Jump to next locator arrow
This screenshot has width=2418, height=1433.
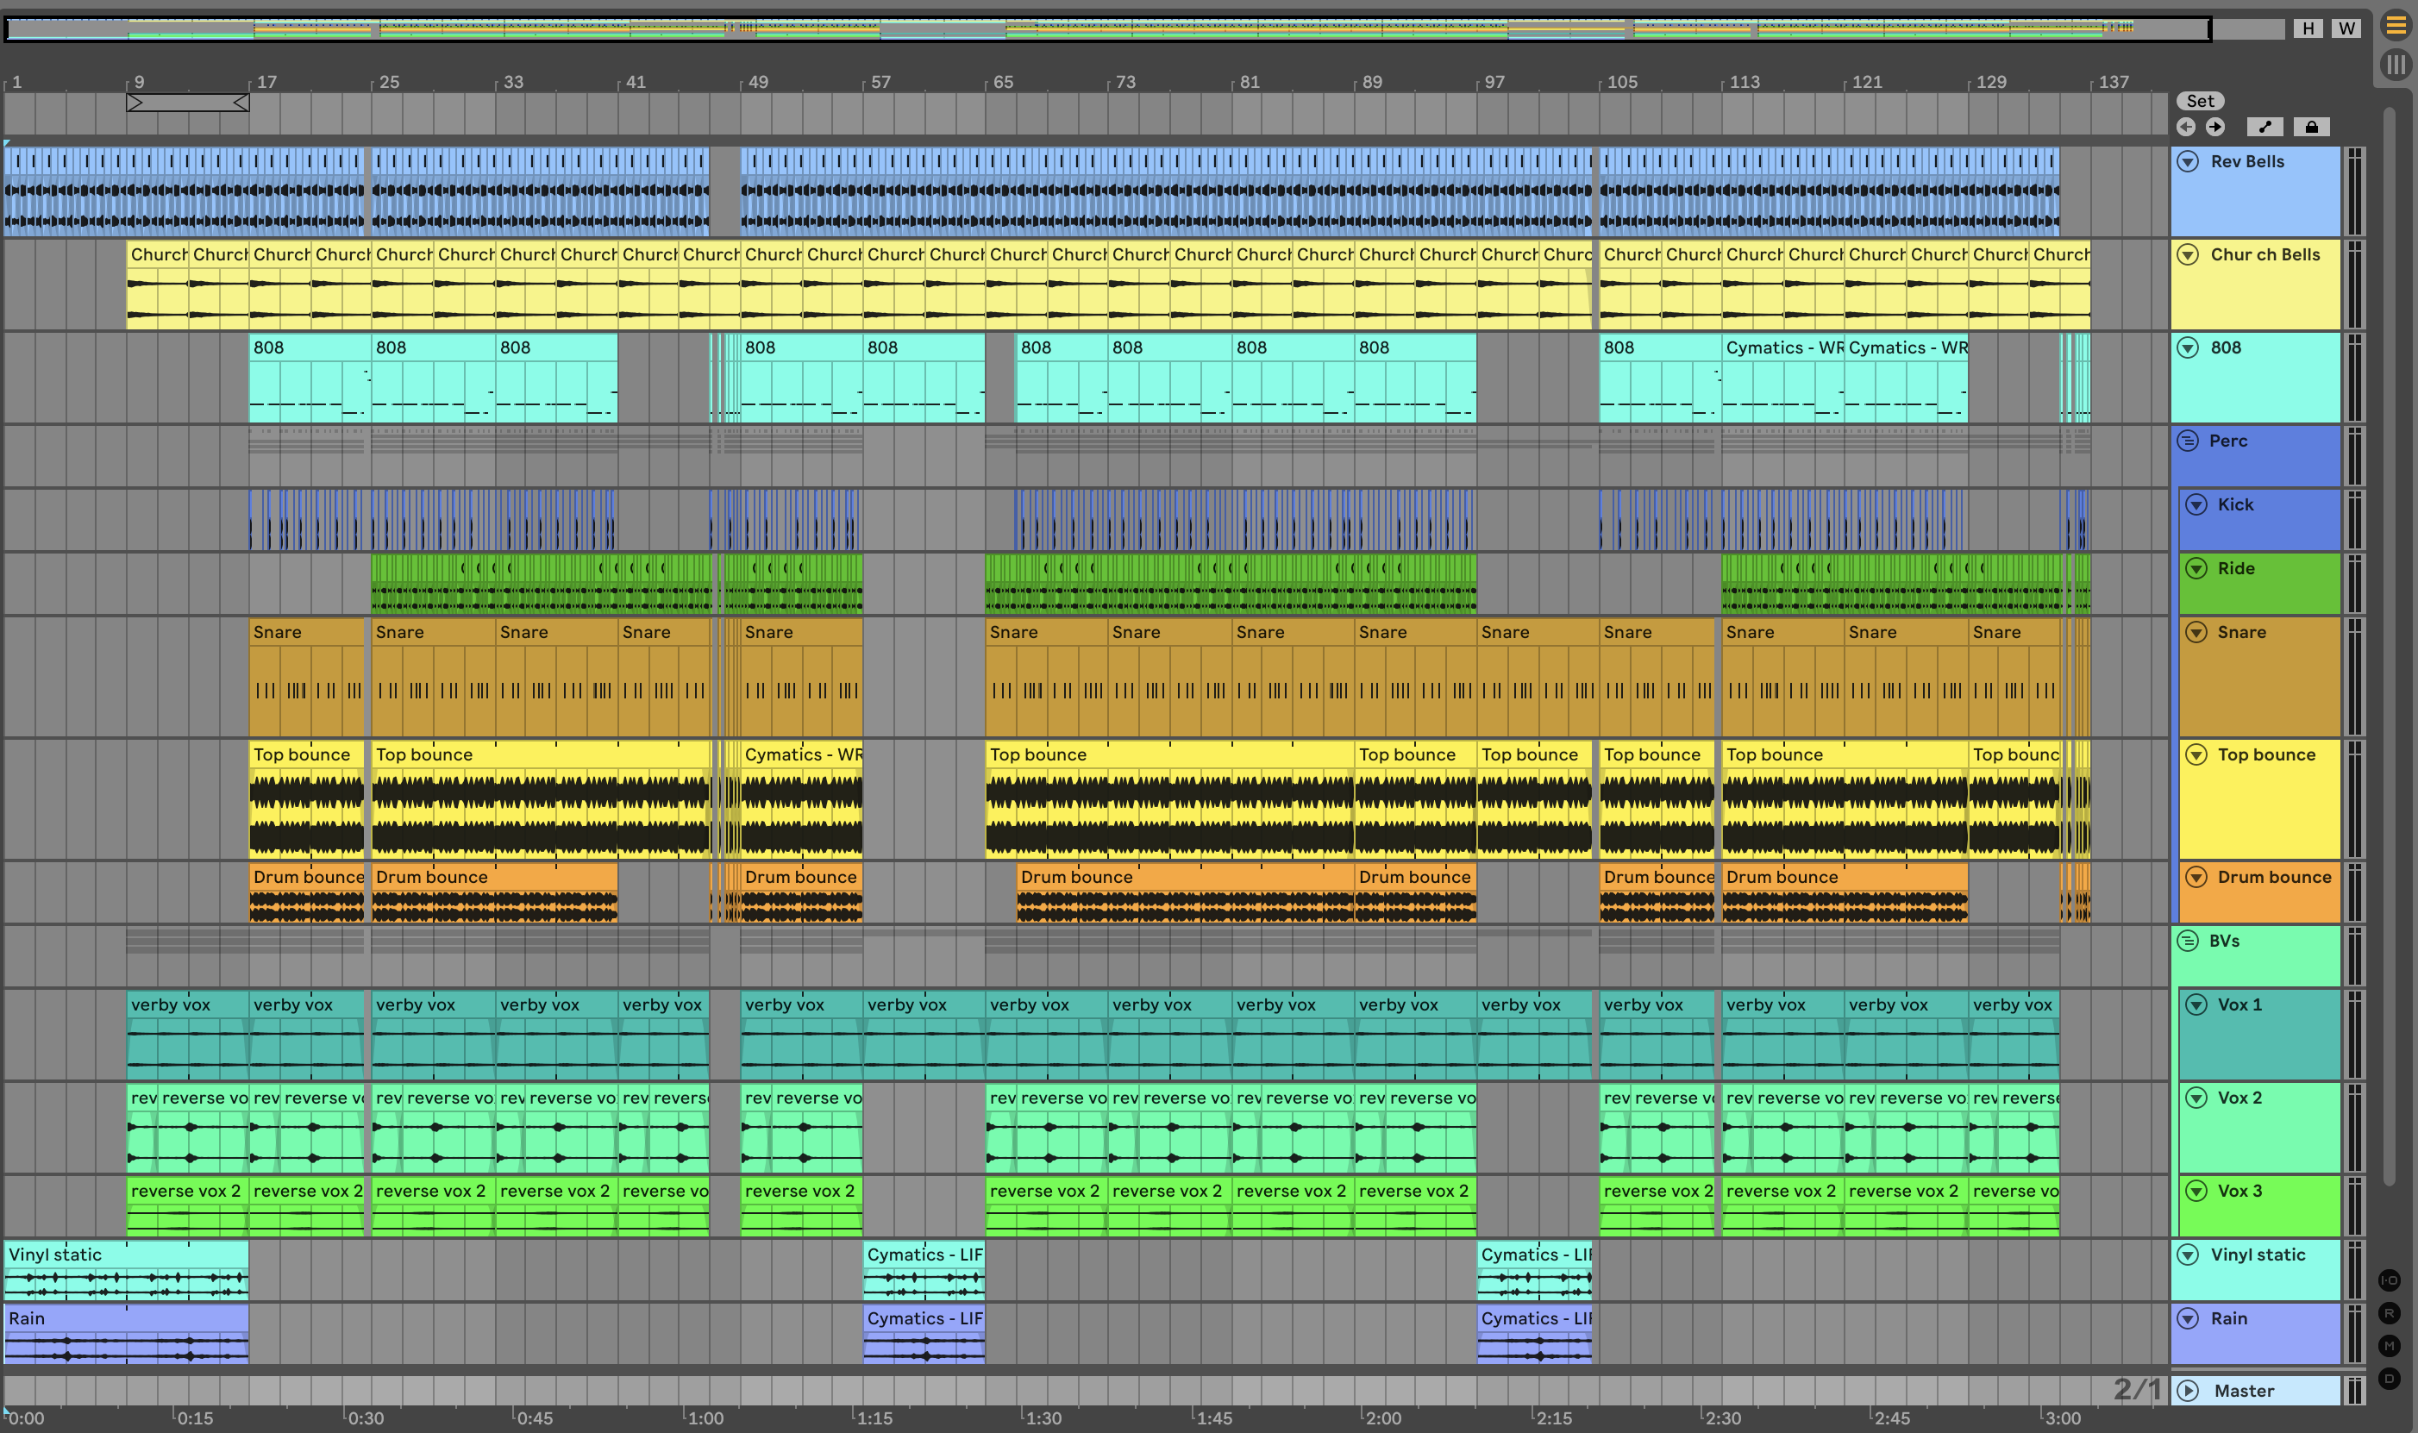tap(2215, 127)
